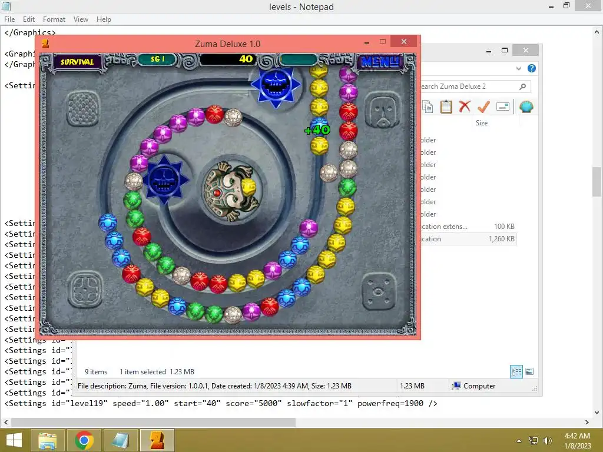Switch to Zuma via taskbar icon
This screenshot has width=603, height=452.
coord(157,440)
